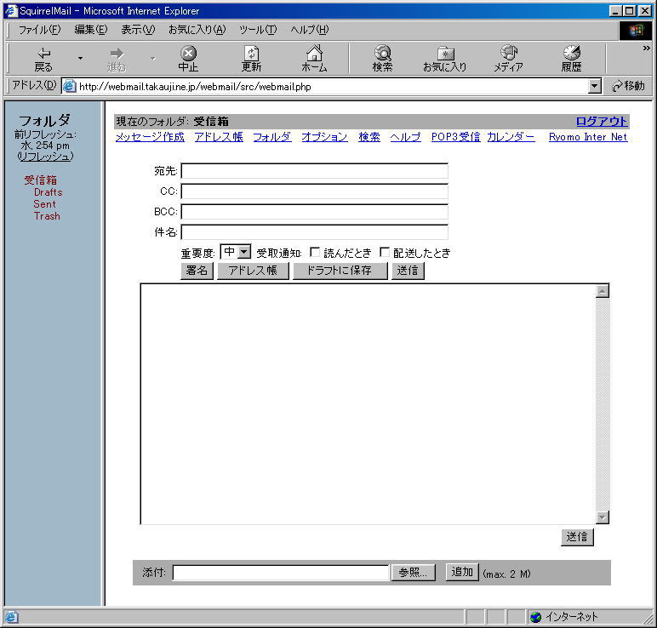657x628 pixels.
Task: Click the 参照... browse button
Action: pos(413,573)
